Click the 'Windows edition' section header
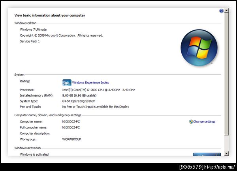The width and height of the screenshot is (237, 171). pos(25,23)
